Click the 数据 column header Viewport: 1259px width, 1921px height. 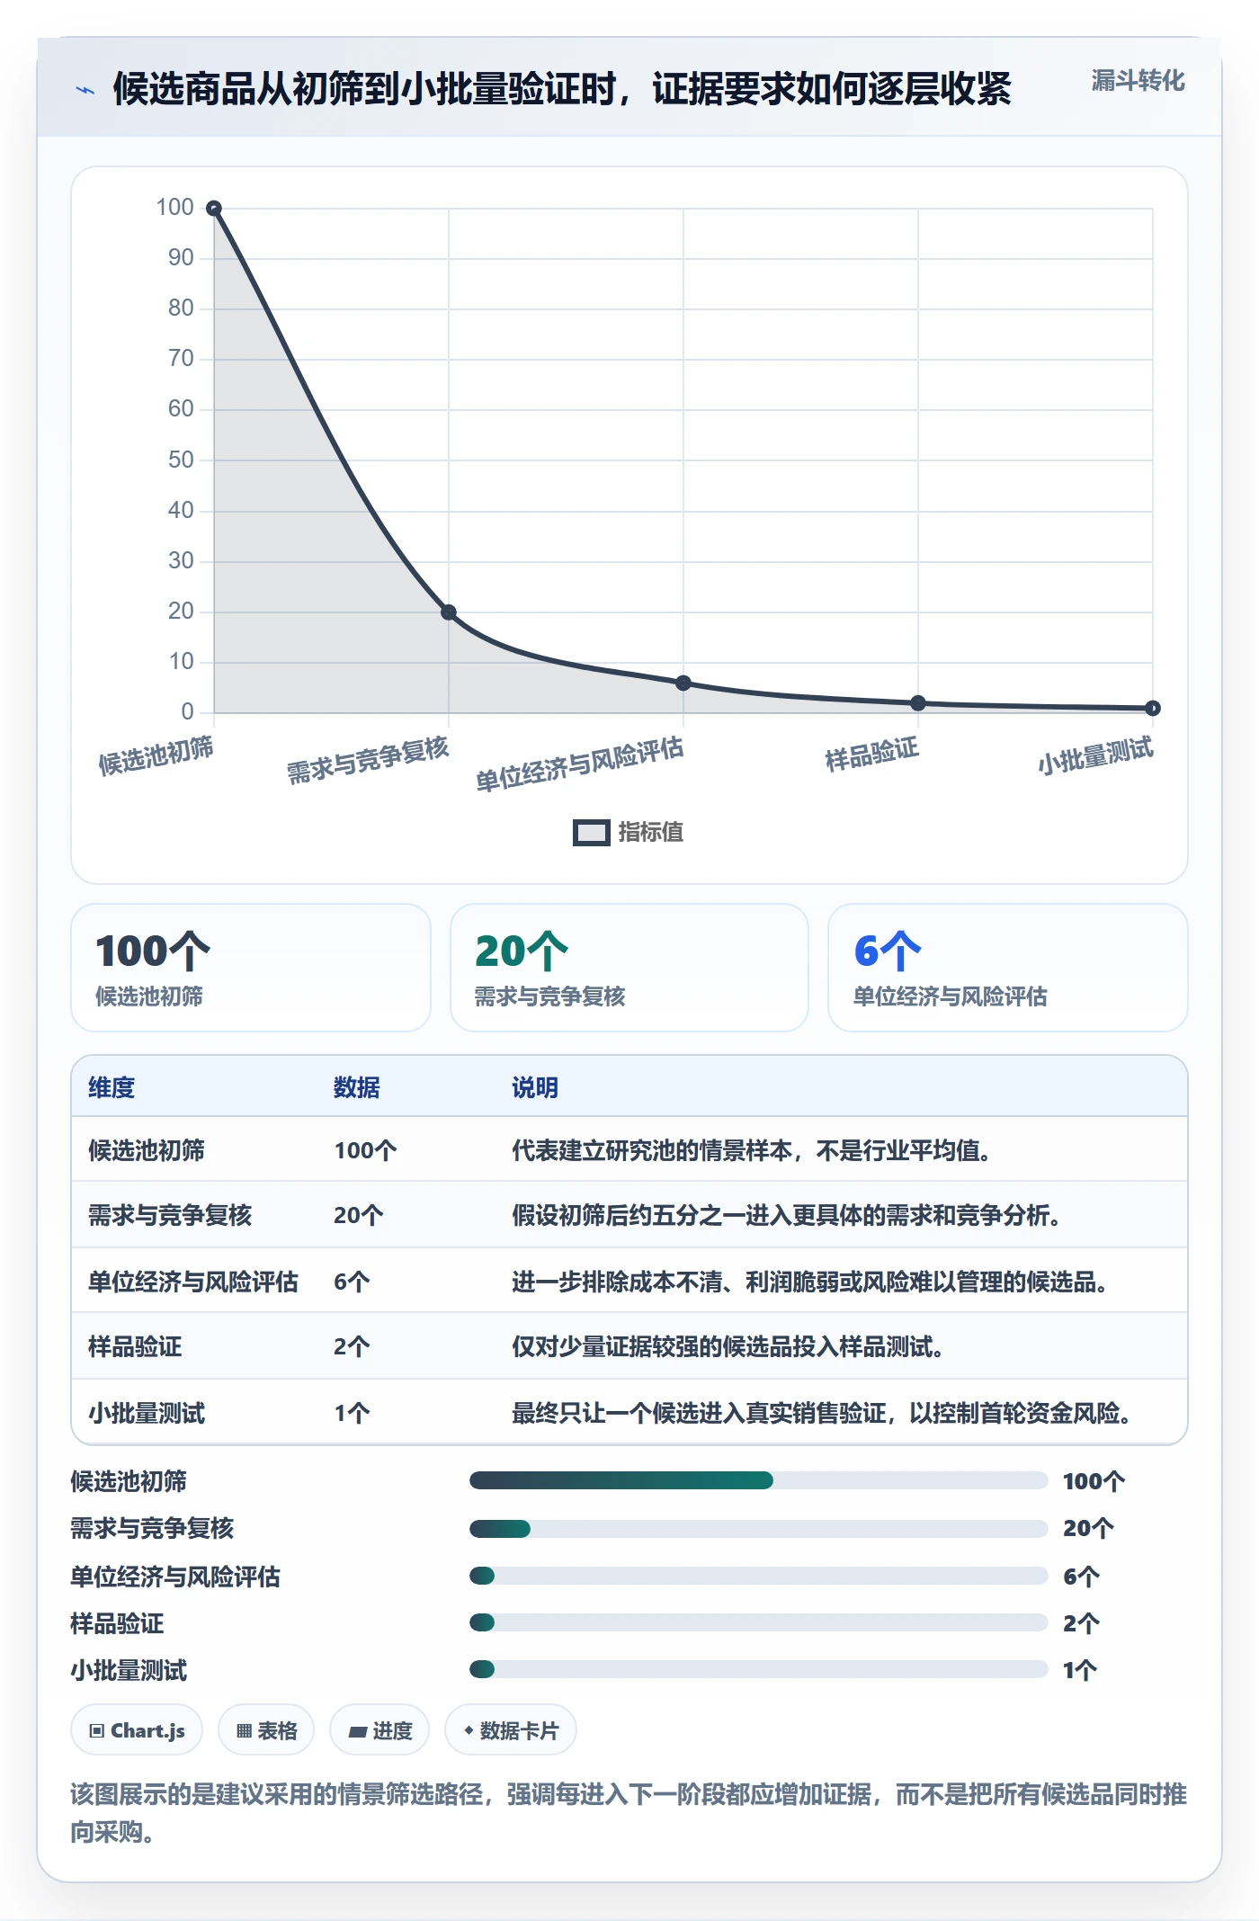[x=357, y=1087]
